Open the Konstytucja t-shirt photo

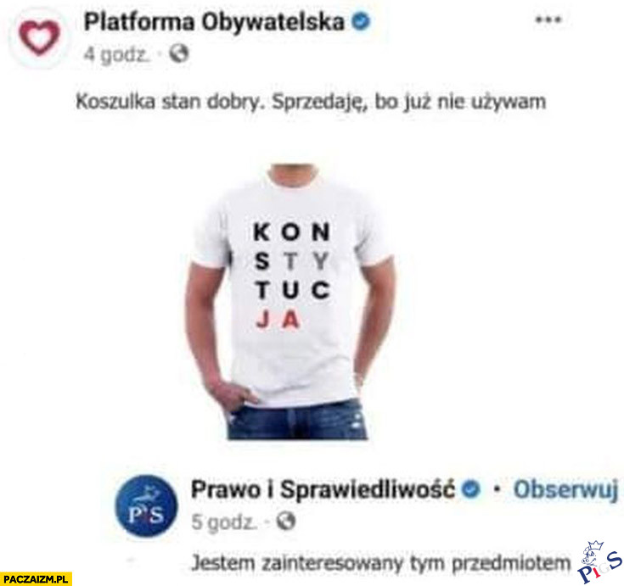coord(291,301)
